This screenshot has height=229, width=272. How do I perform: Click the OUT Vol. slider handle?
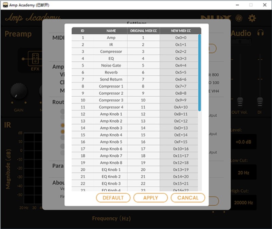tap(240, 101)
